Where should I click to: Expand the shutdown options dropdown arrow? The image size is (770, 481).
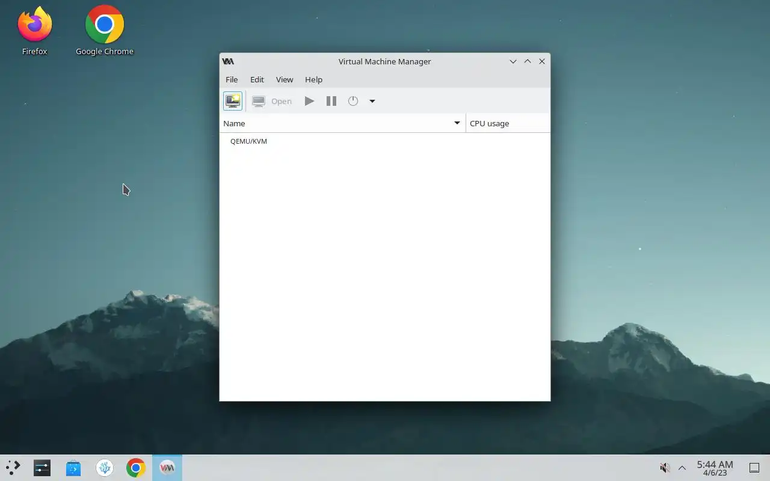(x=372, y=101)
